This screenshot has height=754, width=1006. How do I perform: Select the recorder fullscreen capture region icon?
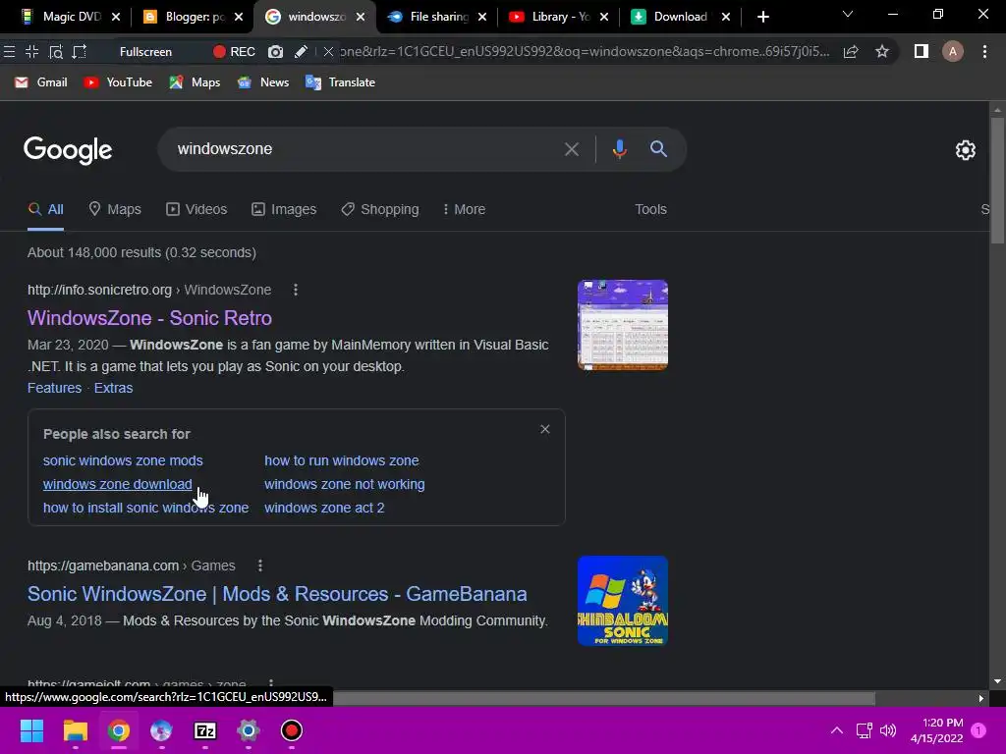(x=31, y=52)
